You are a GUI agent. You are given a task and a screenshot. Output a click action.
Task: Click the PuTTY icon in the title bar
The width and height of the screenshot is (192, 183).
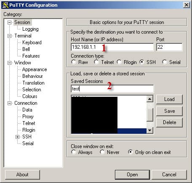(5, 5)
